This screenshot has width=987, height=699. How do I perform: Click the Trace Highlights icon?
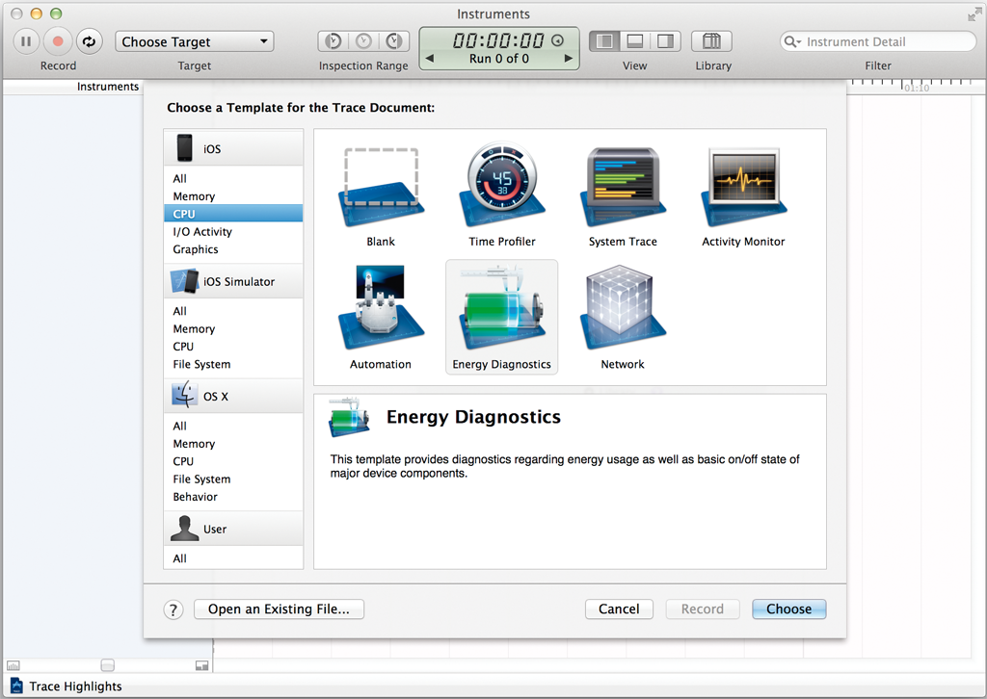17,686
